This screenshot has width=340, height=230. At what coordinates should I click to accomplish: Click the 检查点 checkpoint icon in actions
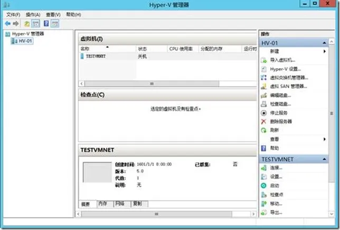[x=263, y=195]
